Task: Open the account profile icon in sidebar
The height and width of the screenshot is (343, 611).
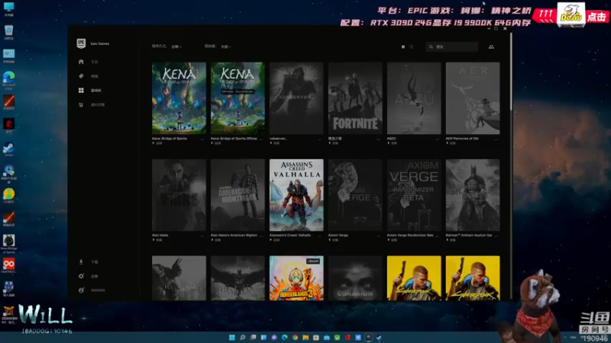Action: pos(81,290)
